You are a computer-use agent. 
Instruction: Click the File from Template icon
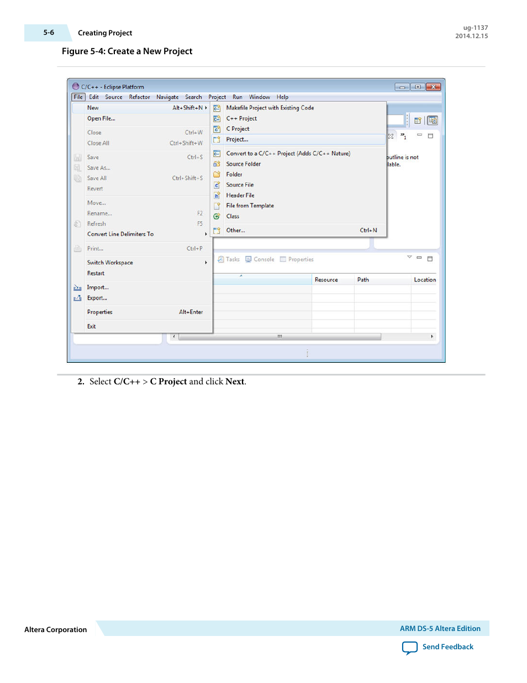point(217,206)
